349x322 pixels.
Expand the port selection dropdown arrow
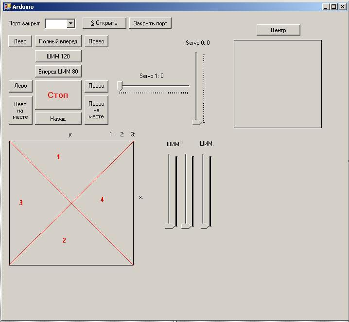(71, 23)
